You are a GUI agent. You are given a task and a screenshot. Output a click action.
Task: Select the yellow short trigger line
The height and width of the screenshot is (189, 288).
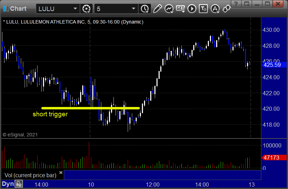click(x=91, y=108)
